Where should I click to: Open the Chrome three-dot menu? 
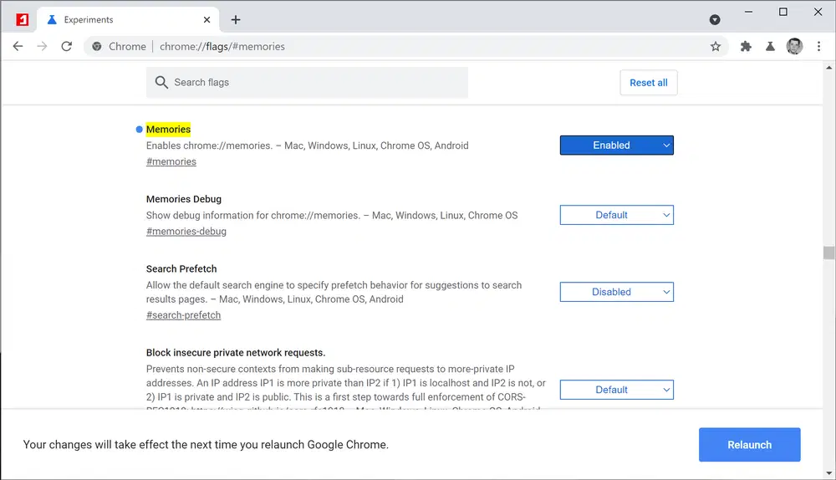[818, 47]
